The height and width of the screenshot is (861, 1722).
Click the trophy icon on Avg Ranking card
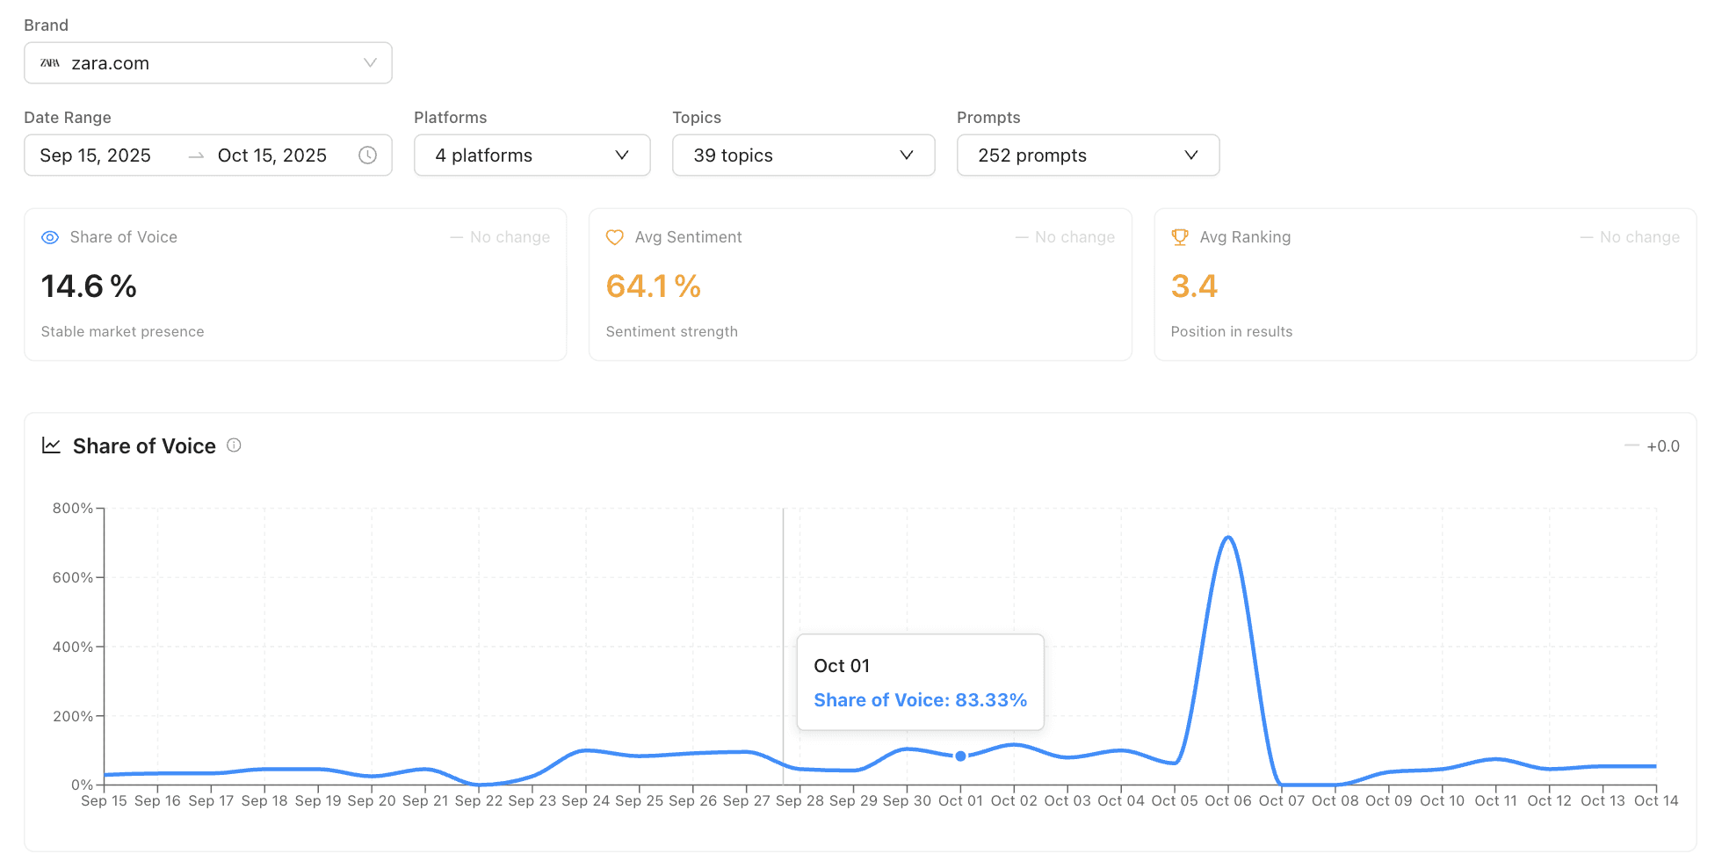click(1180, 237)
